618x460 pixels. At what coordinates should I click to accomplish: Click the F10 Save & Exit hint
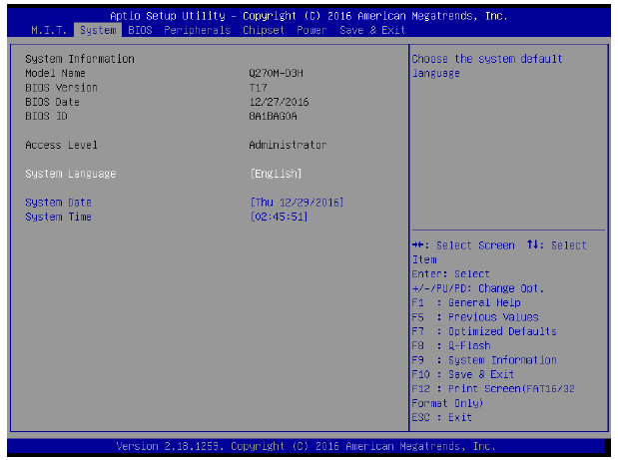[x=462, y=374]
